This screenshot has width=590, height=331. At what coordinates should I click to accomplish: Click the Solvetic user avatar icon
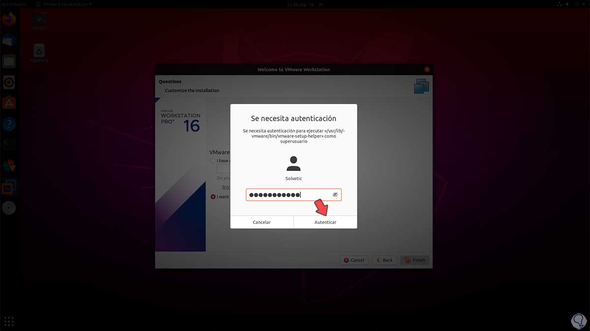click(294, 164)
